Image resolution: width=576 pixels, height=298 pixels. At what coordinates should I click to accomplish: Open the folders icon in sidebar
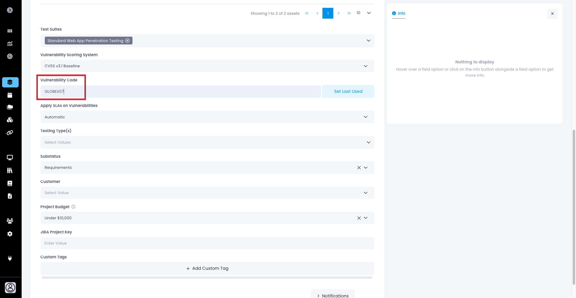pos(10,107)
